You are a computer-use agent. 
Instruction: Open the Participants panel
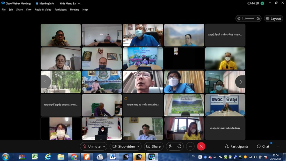pyautogui.click(x=236, y=146)
